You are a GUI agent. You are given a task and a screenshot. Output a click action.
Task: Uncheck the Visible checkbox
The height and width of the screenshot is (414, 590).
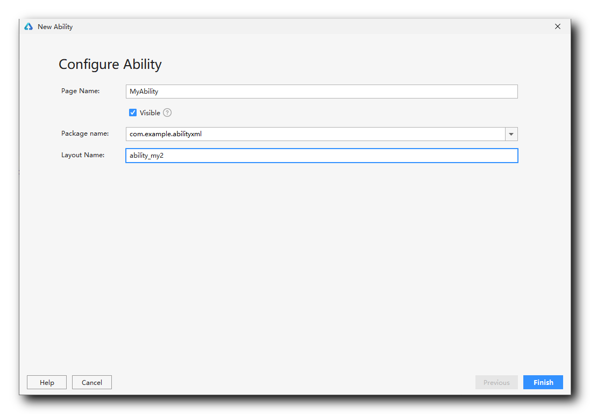click(x=133, y=113)
